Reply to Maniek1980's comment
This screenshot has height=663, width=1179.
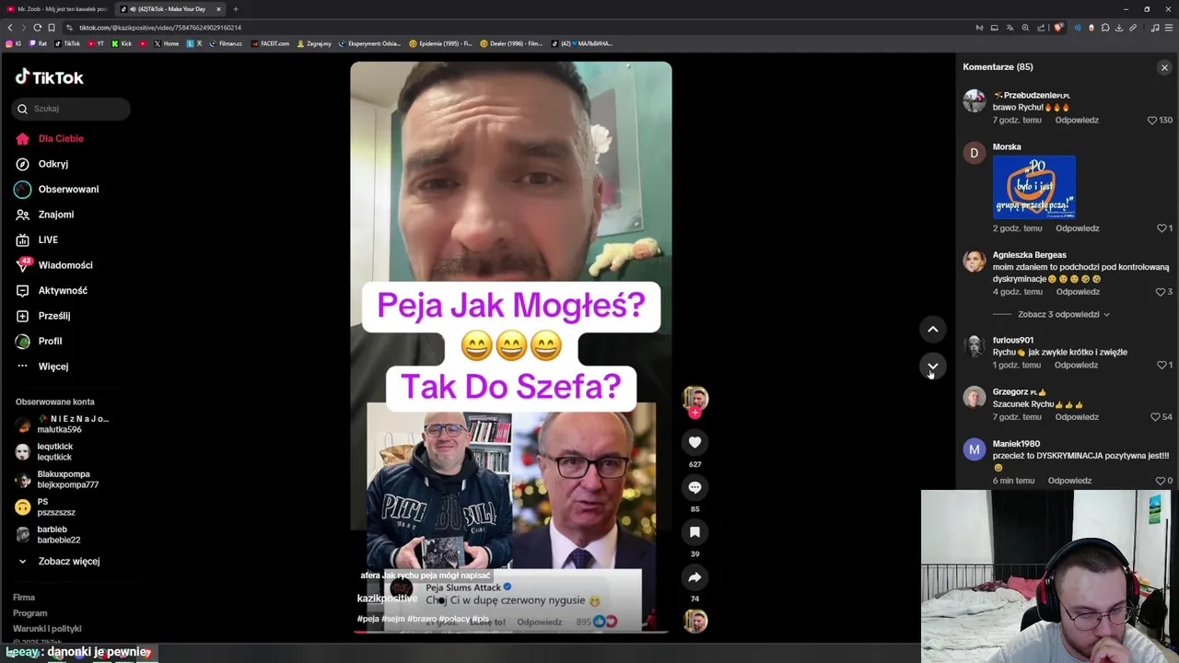tap(1069, 481)
